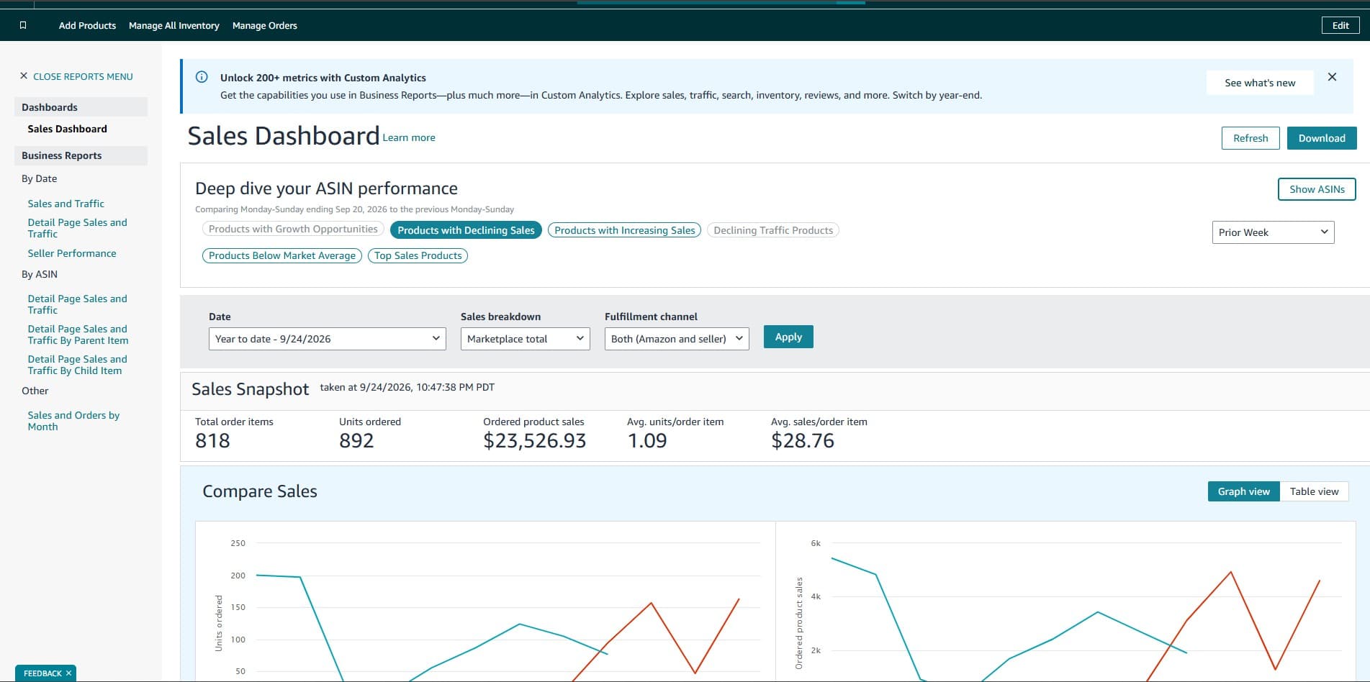The width and height of the screenshot is (1370, 682).
Task: Open By ASIN Detail Page Sales and Traffic
Action: [x=77, y=304]
